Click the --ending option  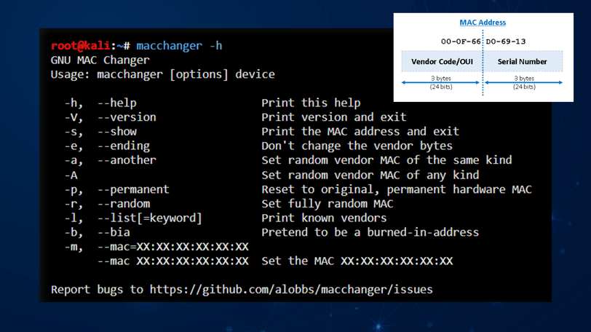123,146
